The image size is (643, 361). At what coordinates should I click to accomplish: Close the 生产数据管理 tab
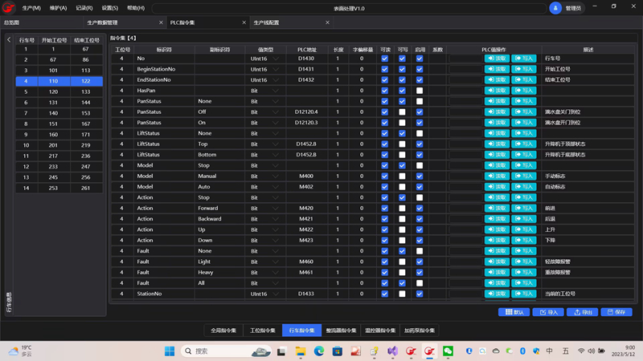(161, 22)
